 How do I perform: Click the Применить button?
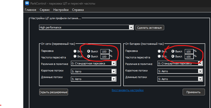pyautogui.click(x=194, y=92)
